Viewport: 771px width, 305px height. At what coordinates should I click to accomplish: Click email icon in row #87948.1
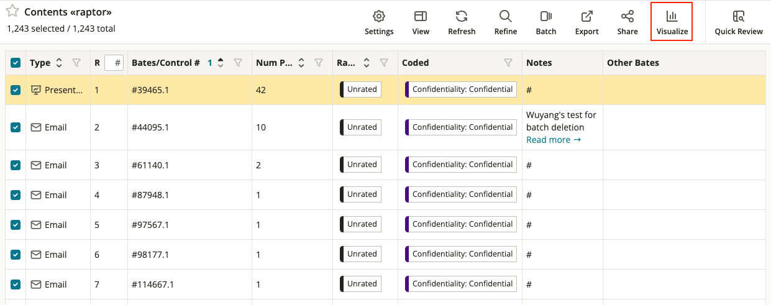coord(36,195)
